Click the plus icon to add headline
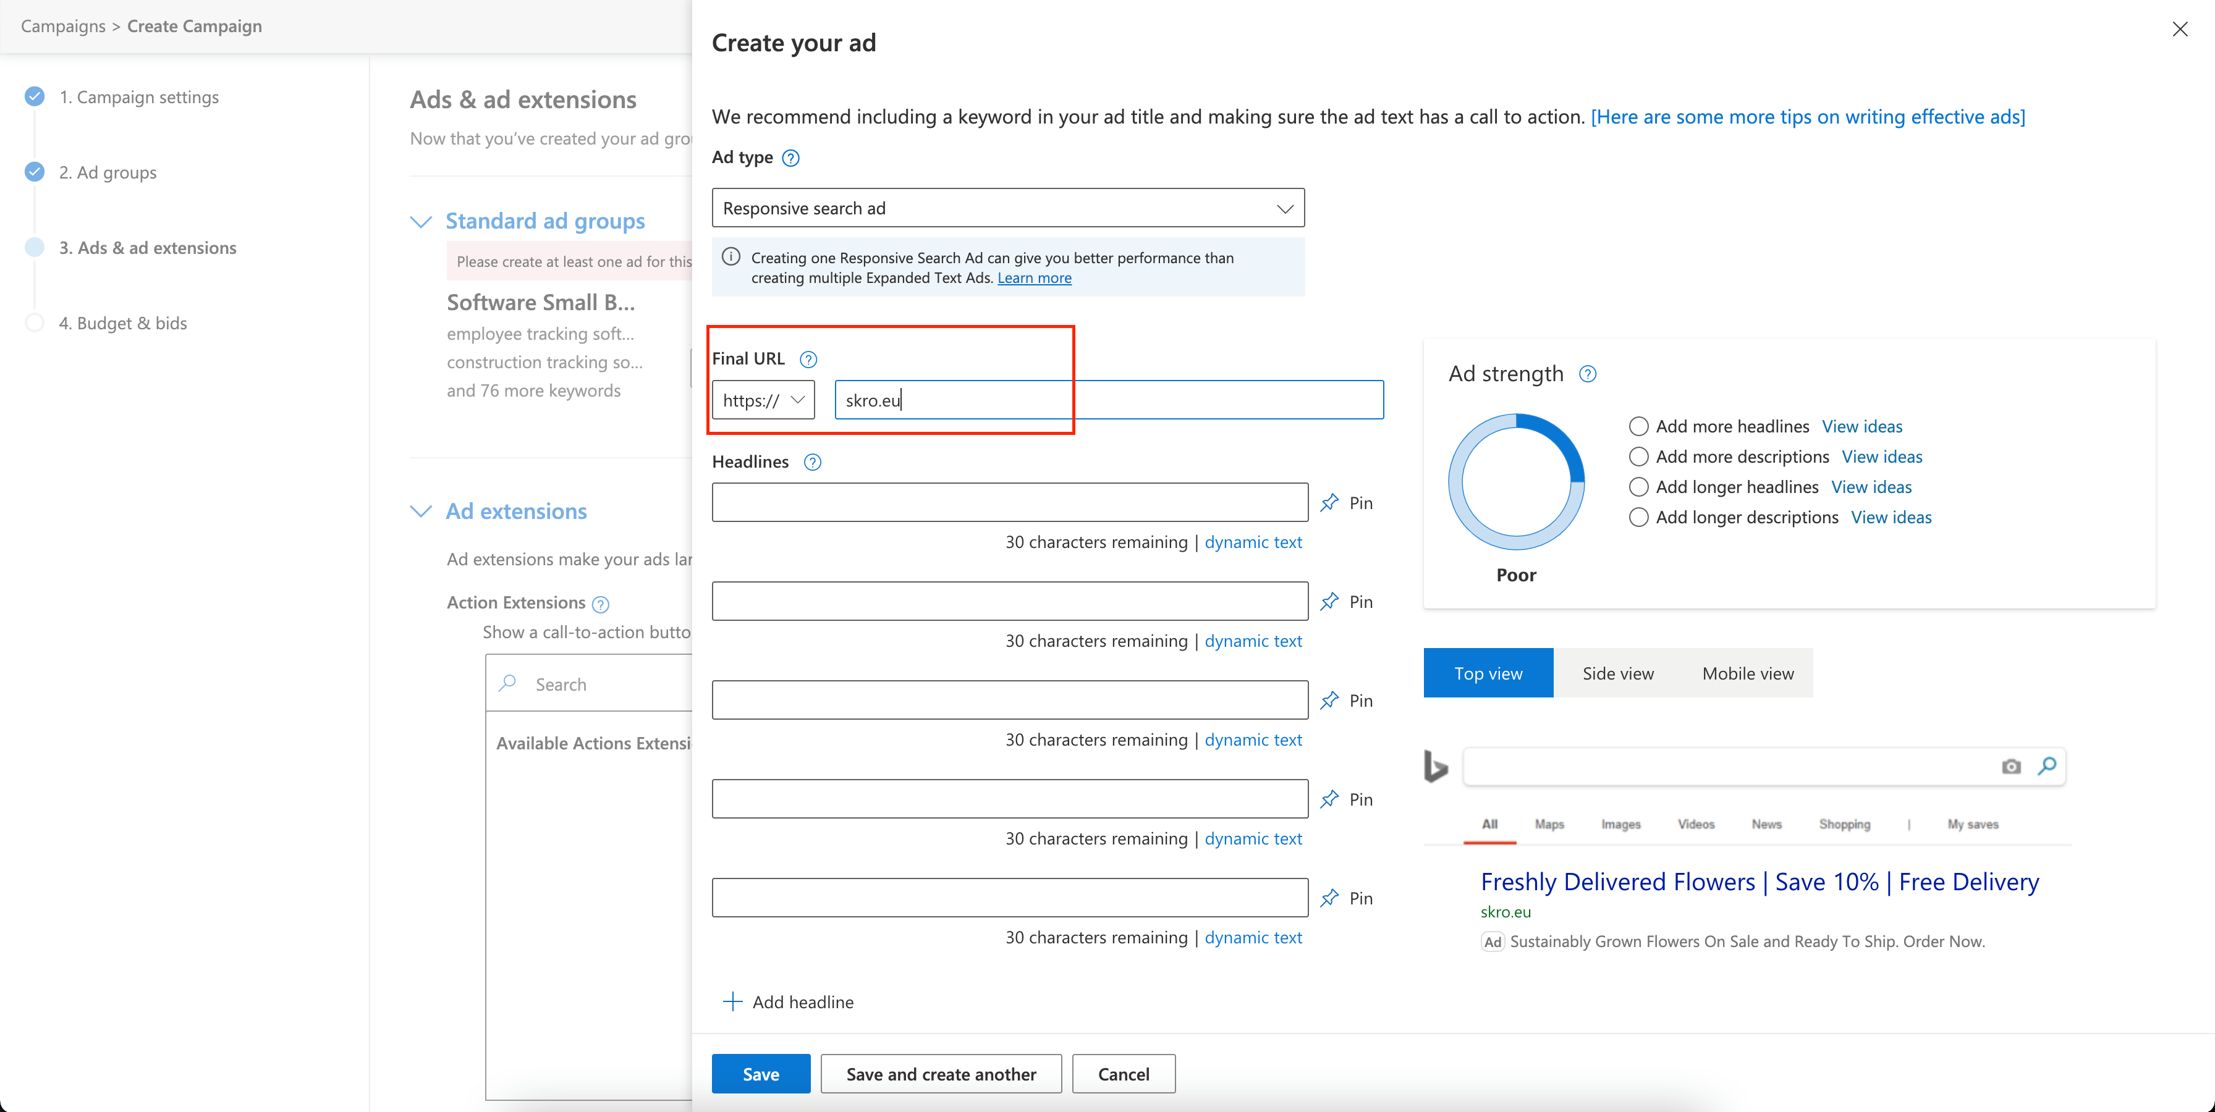The width and height of the screenshot is (2215, 1112). point(732,1002)
